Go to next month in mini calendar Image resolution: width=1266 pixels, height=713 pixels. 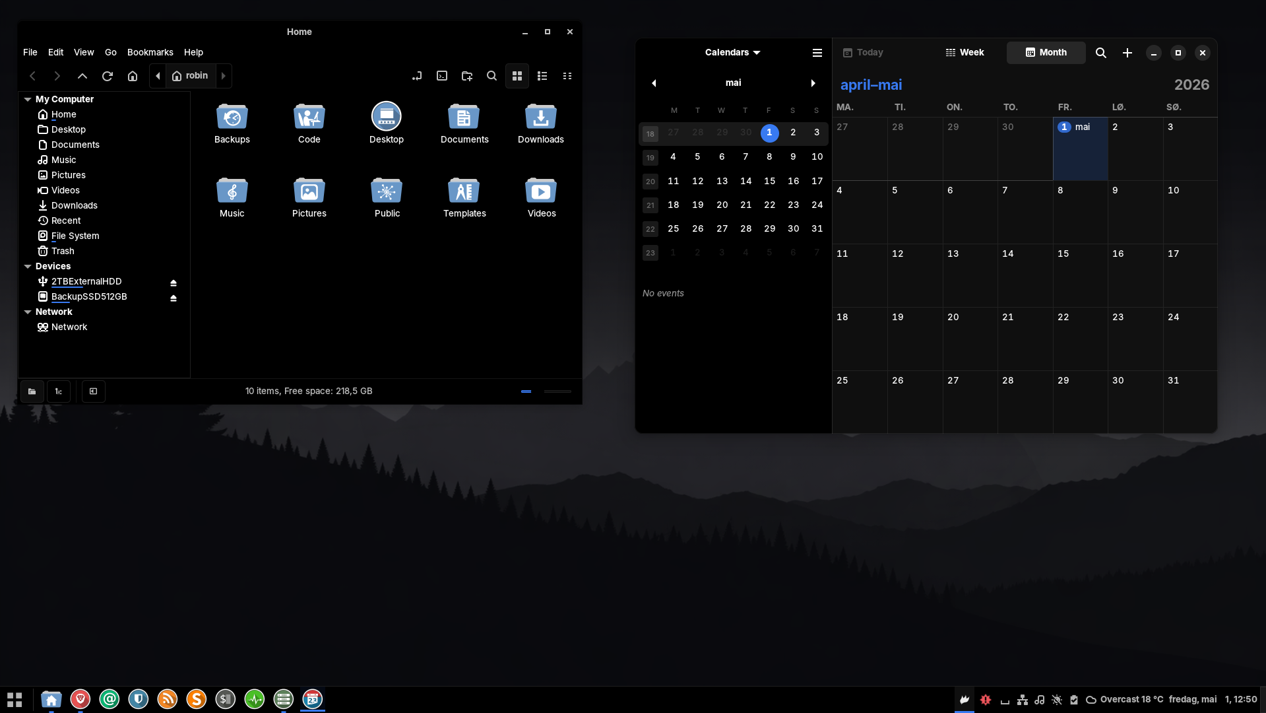[x=813, y=83]
